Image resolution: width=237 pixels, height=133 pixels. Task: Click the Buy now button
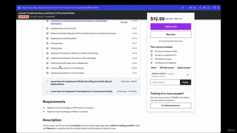pyautogui.click(x=171, y=34)
